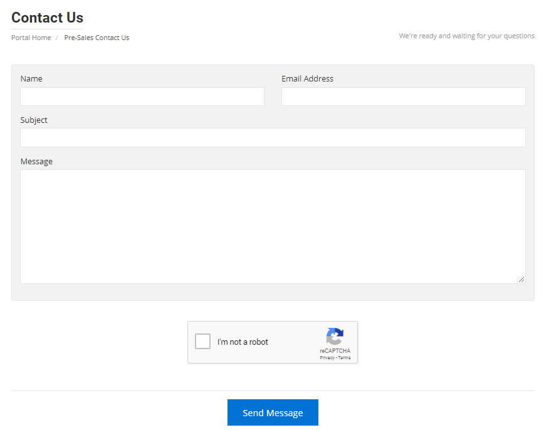The image size is (544, 430).
Task: Select the Pre-Sales Contact Us breadcrumb
Action: pyautogui.click(x=97, y=38)
